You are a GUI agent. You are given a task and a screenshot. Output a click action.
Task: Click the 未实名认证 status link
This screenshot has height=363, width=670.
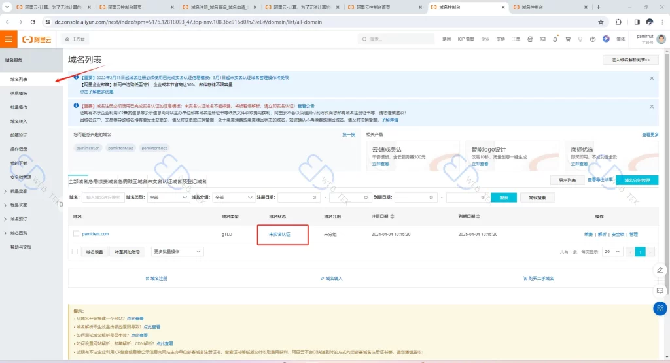pos(279,234)
